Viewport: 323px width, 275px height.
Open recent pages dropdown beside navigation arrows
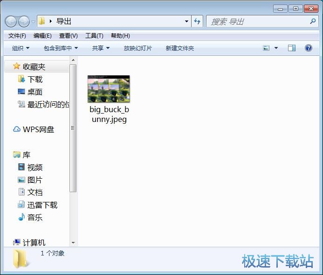(x=33, y=21)
